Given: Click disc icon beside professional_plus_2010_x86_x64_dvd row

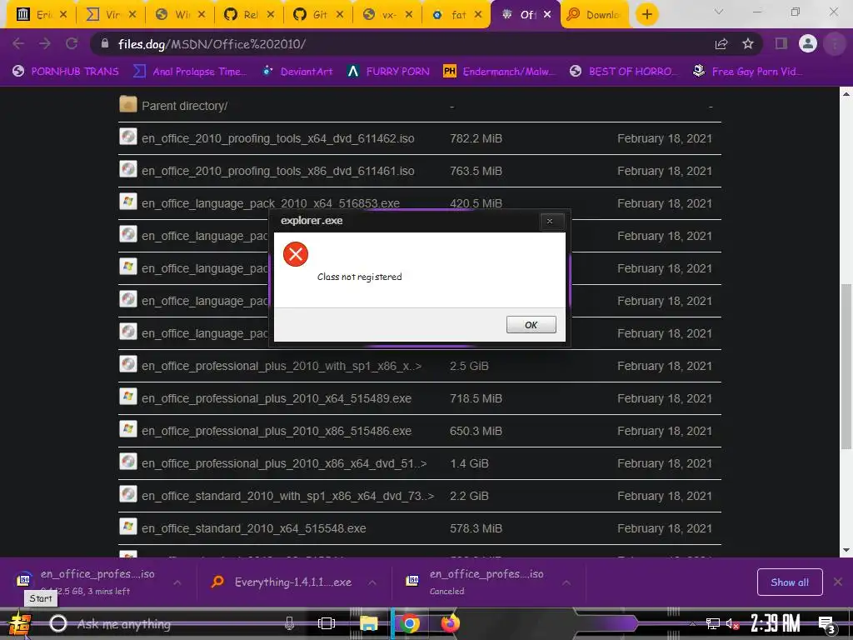Looking at the screenshot, I should (x=127, y=462).
